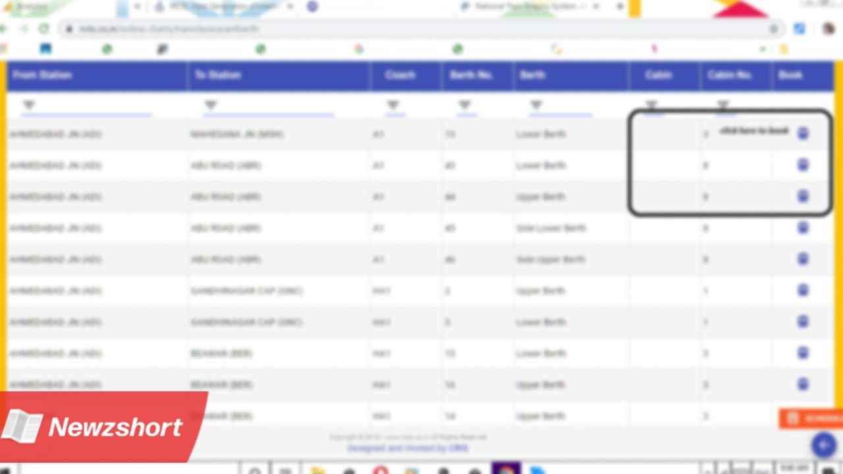Book the Side Lower Berth row
843x474 pixels.
[x=803, y=228]
